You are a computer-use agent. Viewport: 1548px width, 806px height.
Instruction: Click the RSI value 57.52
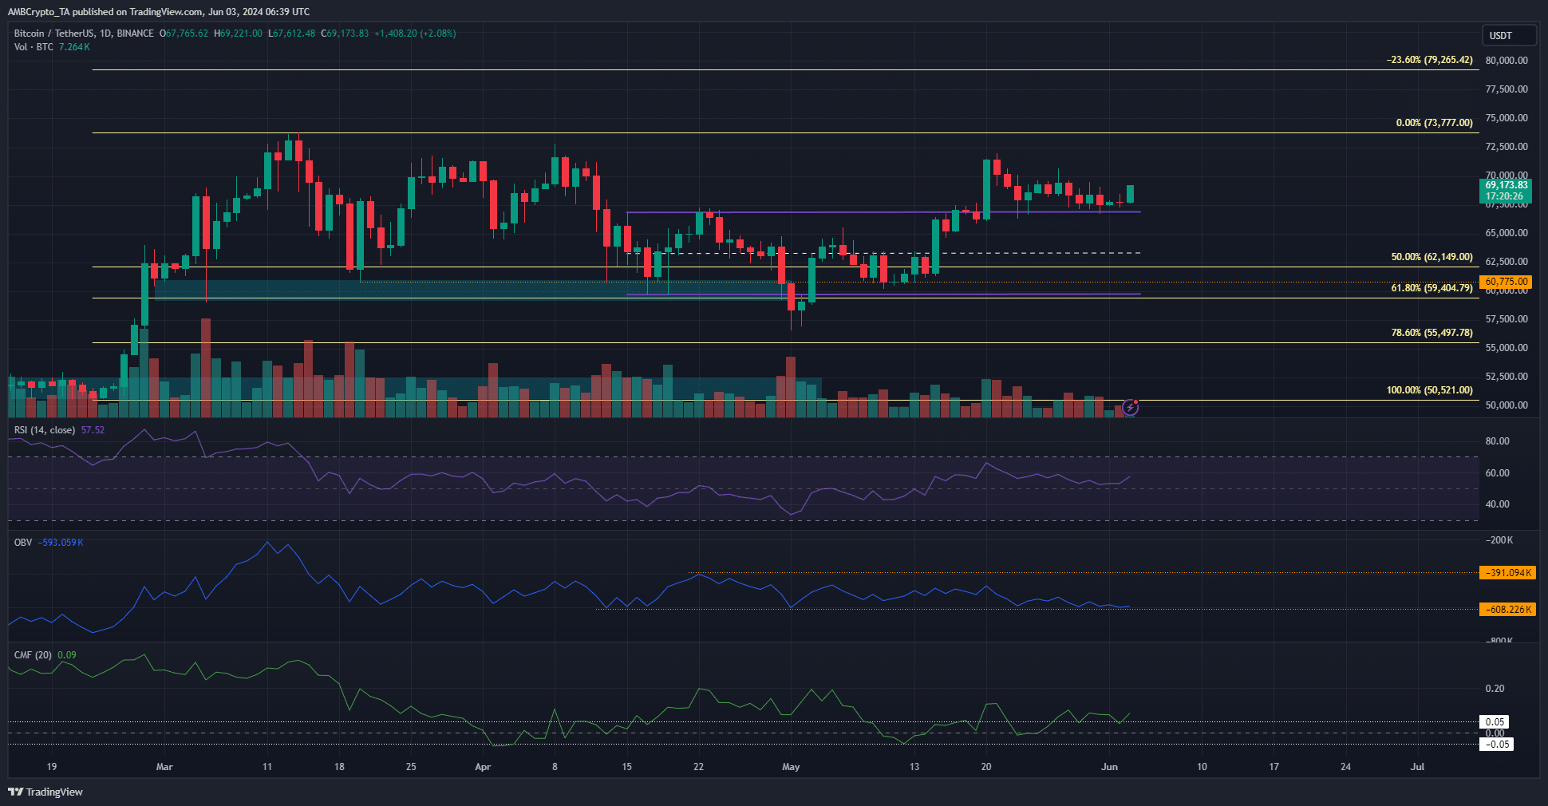pos(93,430)
